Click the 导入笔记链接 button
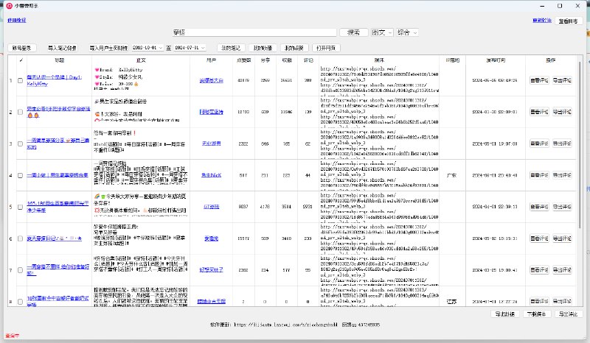 62,48
